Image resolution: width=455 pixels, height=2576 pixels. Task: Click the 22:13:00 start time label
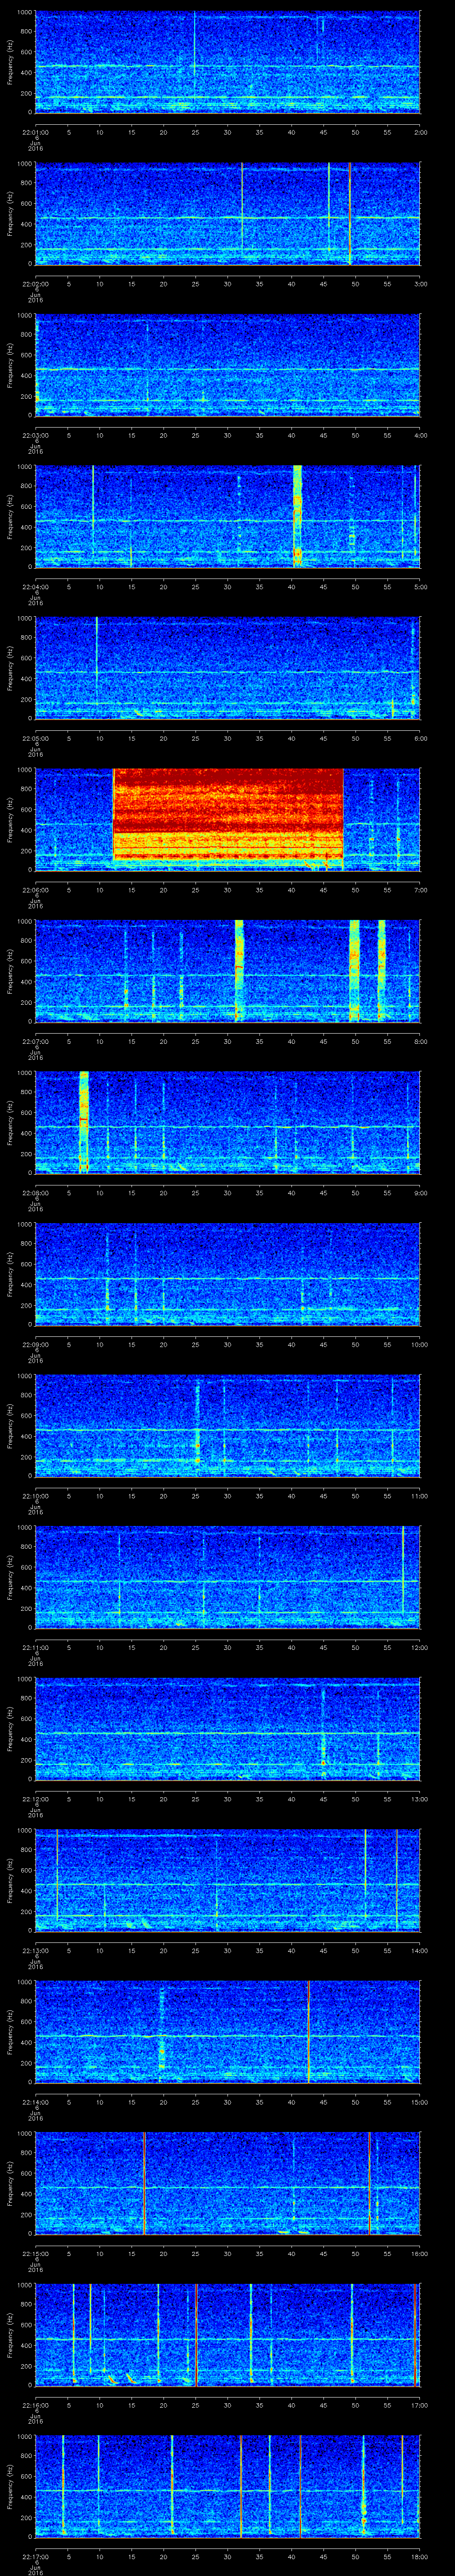[35, 1950]
